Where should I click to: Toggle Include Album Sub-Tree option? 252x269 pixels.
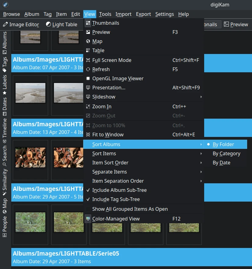click(119, 190)
